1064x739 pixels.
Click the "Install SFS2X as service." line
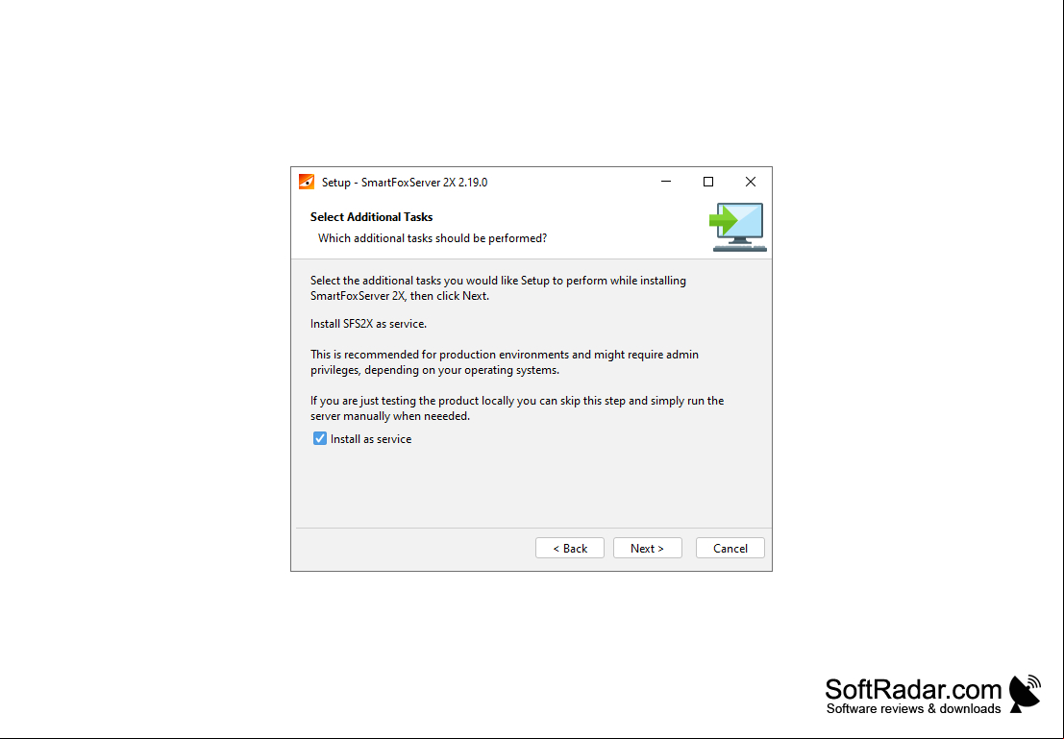click(368, 324)
